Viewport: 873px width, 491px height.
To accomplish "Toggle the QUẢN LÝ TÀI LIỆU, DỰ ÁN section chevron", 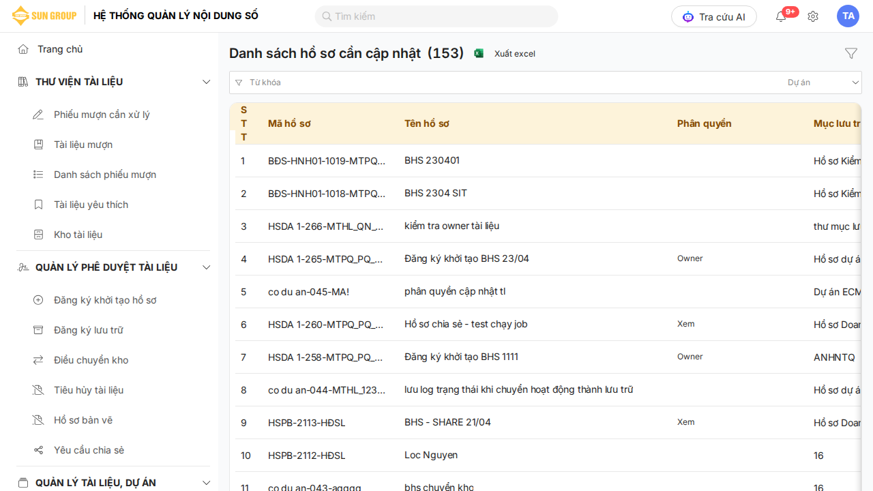I will 206,483.
